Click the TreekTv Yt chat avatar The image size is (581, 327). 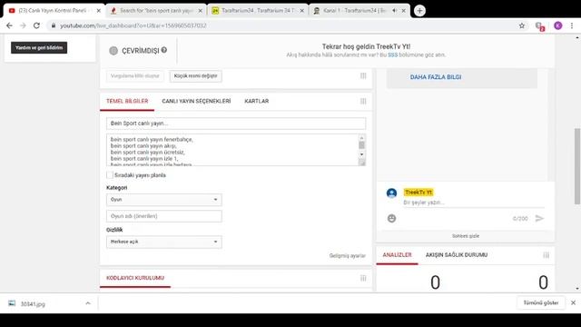click(391, 193)
